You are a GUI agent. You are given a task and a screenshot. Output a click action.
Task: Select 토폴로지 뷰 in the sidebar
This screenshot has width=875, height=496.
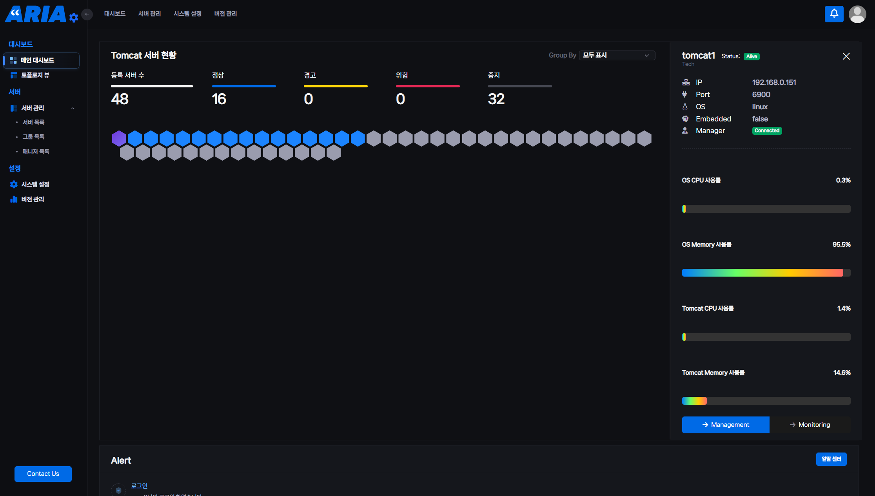pyautogui.click(x=35, y=75)
